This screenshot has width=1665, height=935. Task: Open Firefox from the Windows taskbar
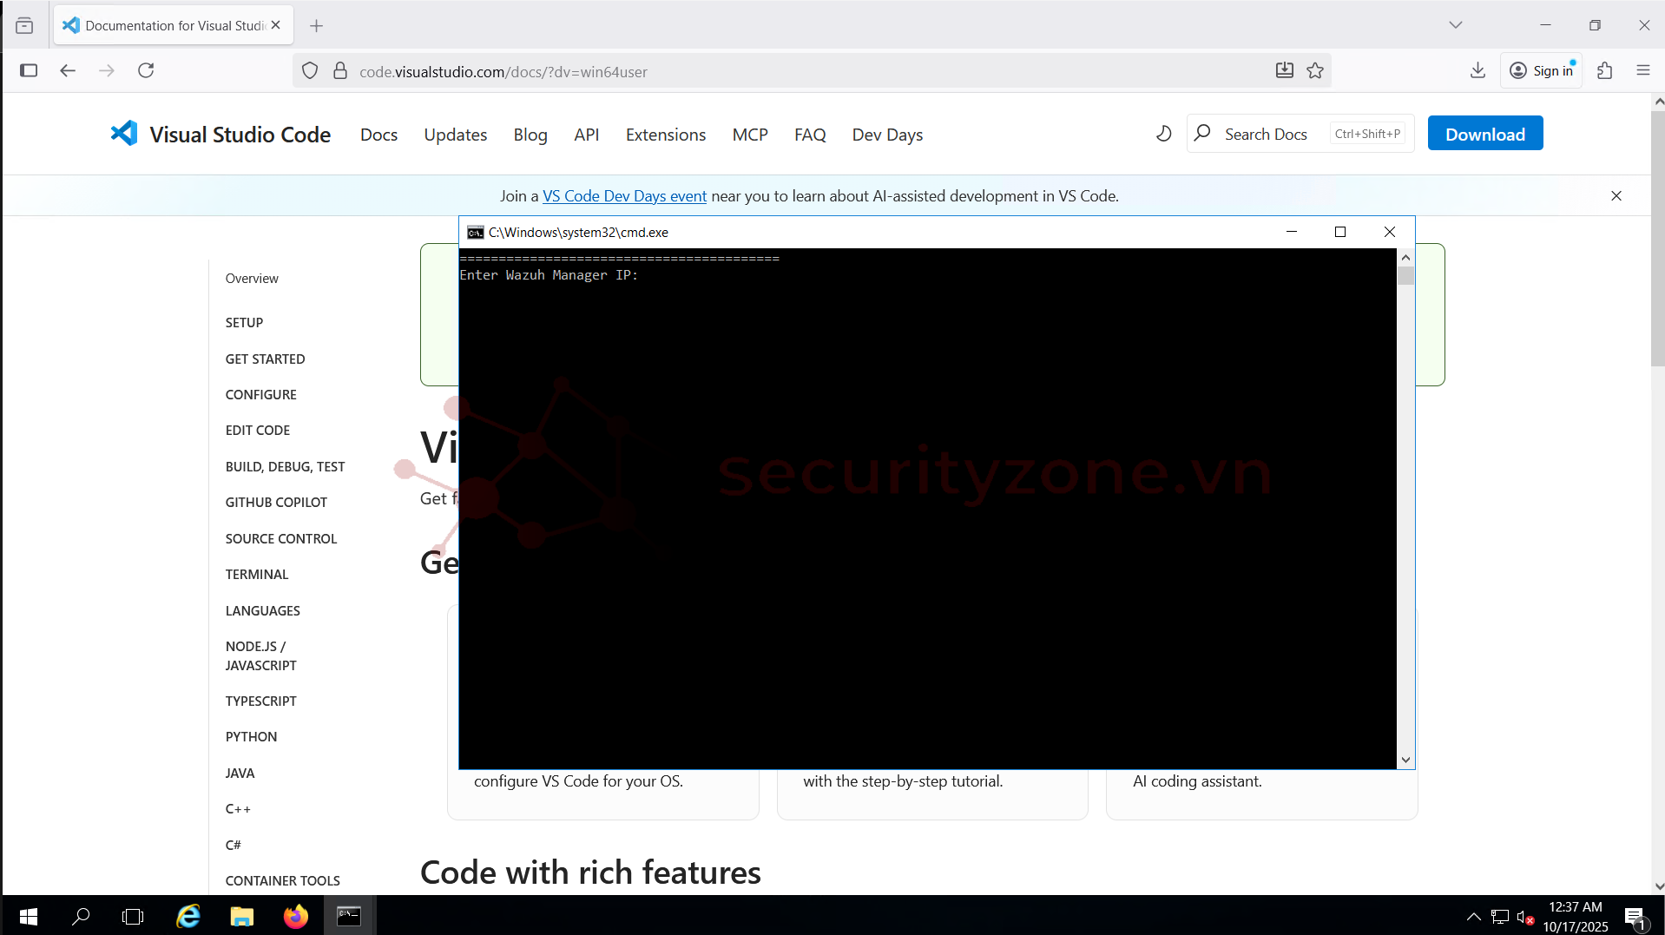(x=295, y=916)
